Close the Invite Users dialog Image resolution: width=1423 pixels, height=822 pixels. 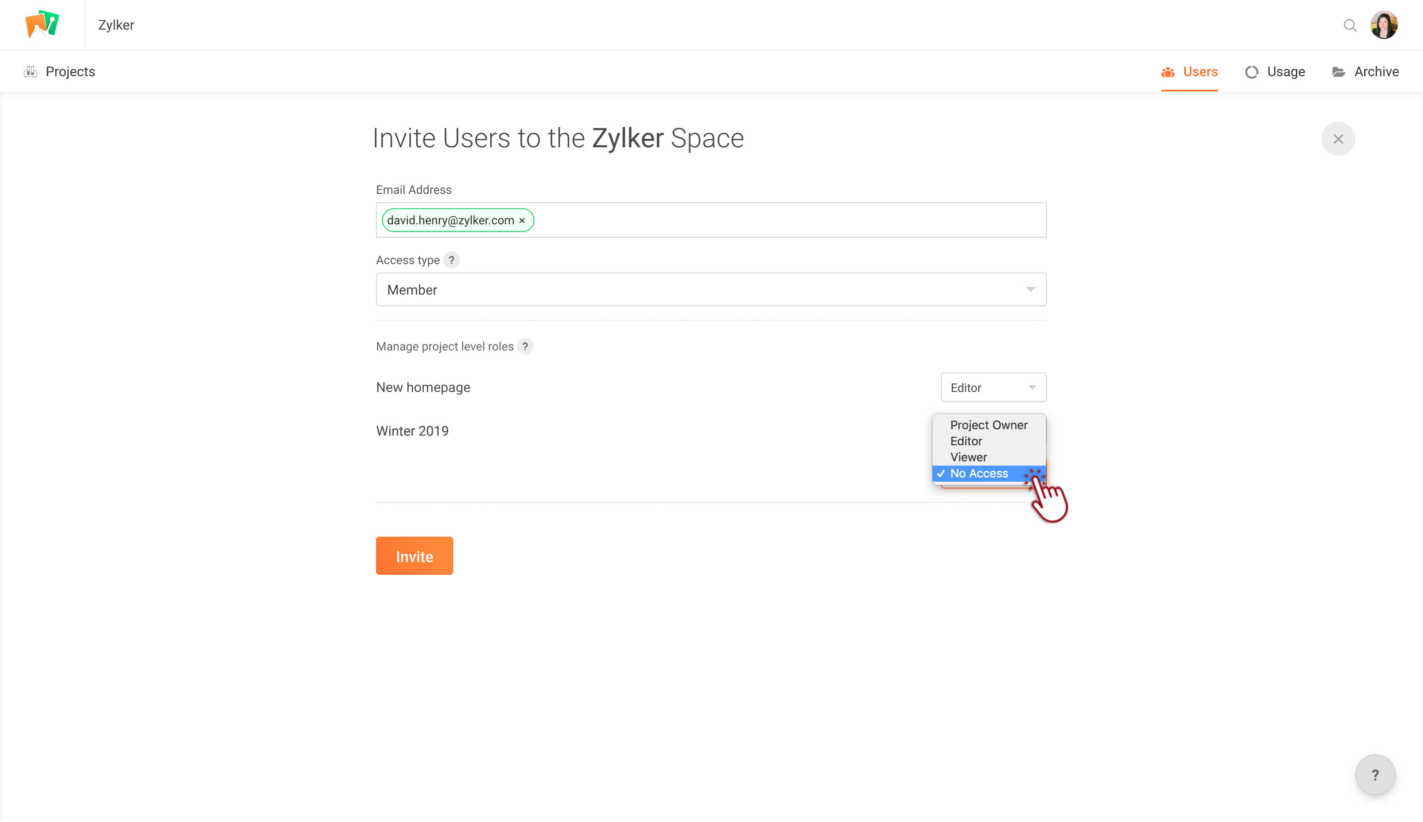(x=1338, y=139)
